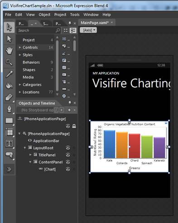Toggle visibility of TitlePanel
Image resolution: width=178 pixels, height=223 pixels.
click(68, 155)
